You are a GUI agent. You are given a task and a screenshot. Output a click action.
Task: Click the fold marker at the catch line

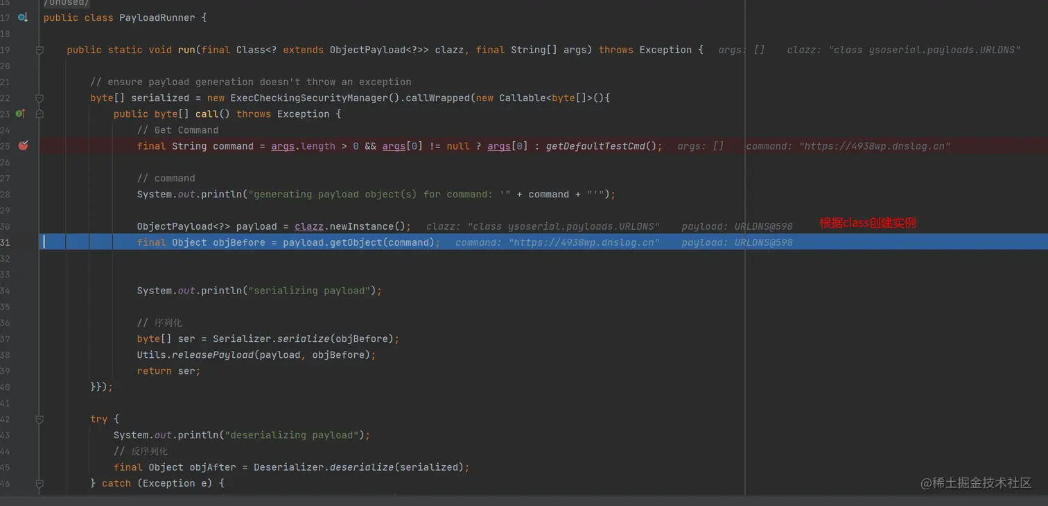click(x=40, y=483)
